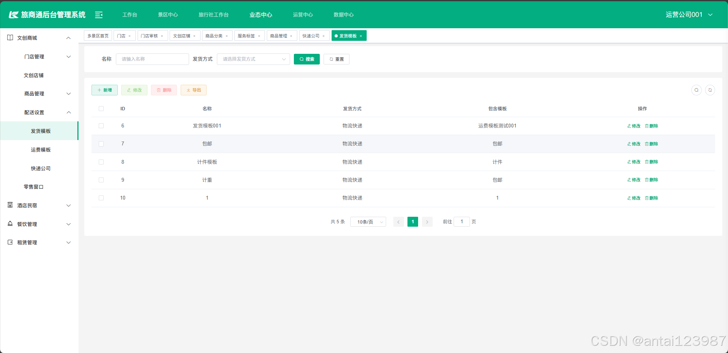Go to previous page arrow
728x353 pixels.
pos(399,222)
